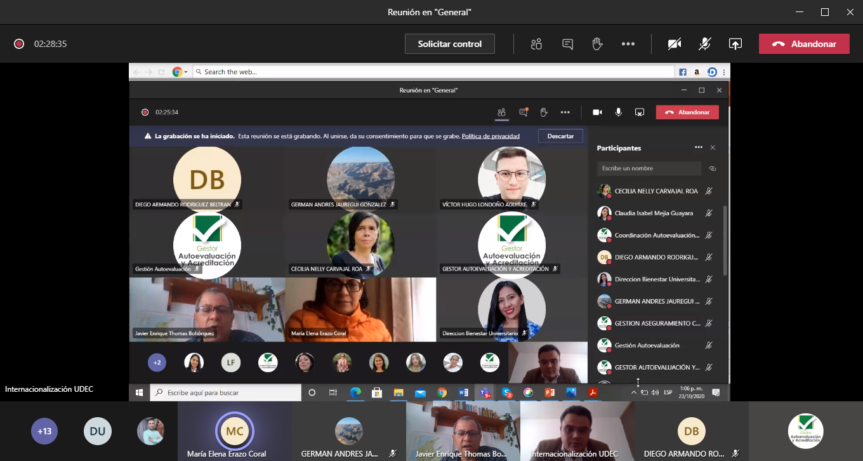Open the Política de privacidad link
Screen dimensions: 863x461
[491, 136]
